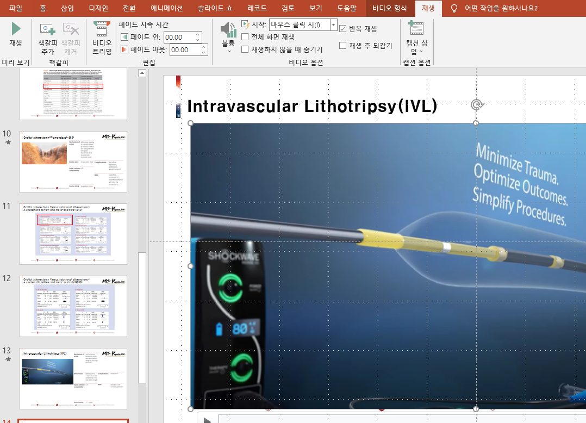Click the animation star on slide 10
Screen dimensions: 586x423
tap(8, 142)
